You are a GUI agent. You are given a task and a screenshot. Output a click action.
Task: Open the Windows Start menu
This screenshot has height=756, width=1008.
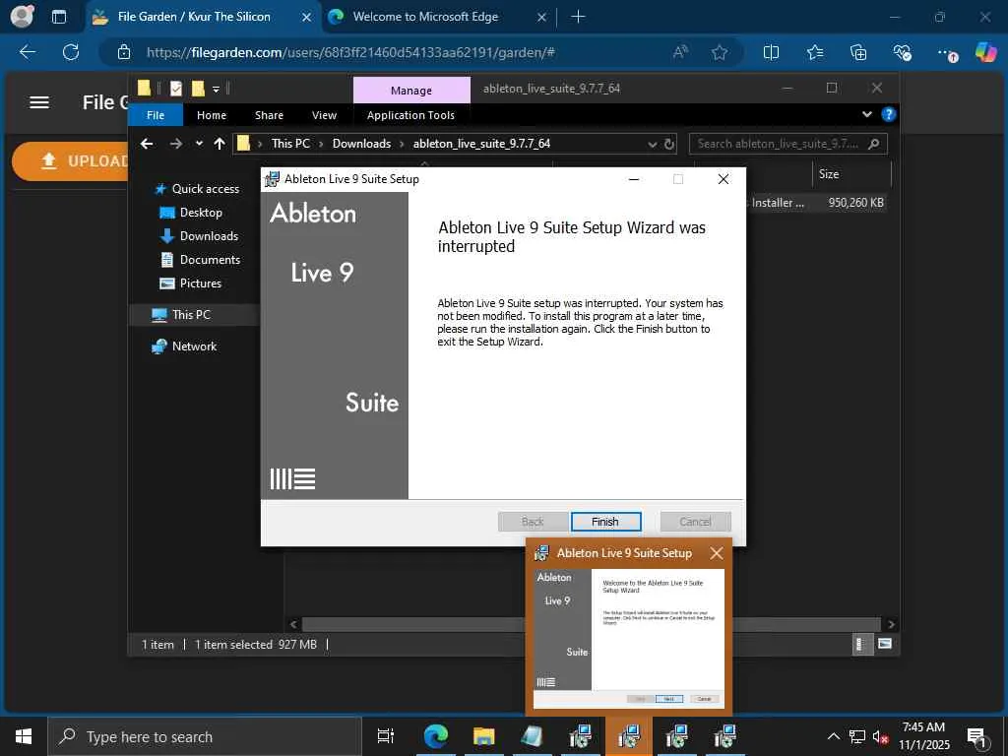click(24, 736)
